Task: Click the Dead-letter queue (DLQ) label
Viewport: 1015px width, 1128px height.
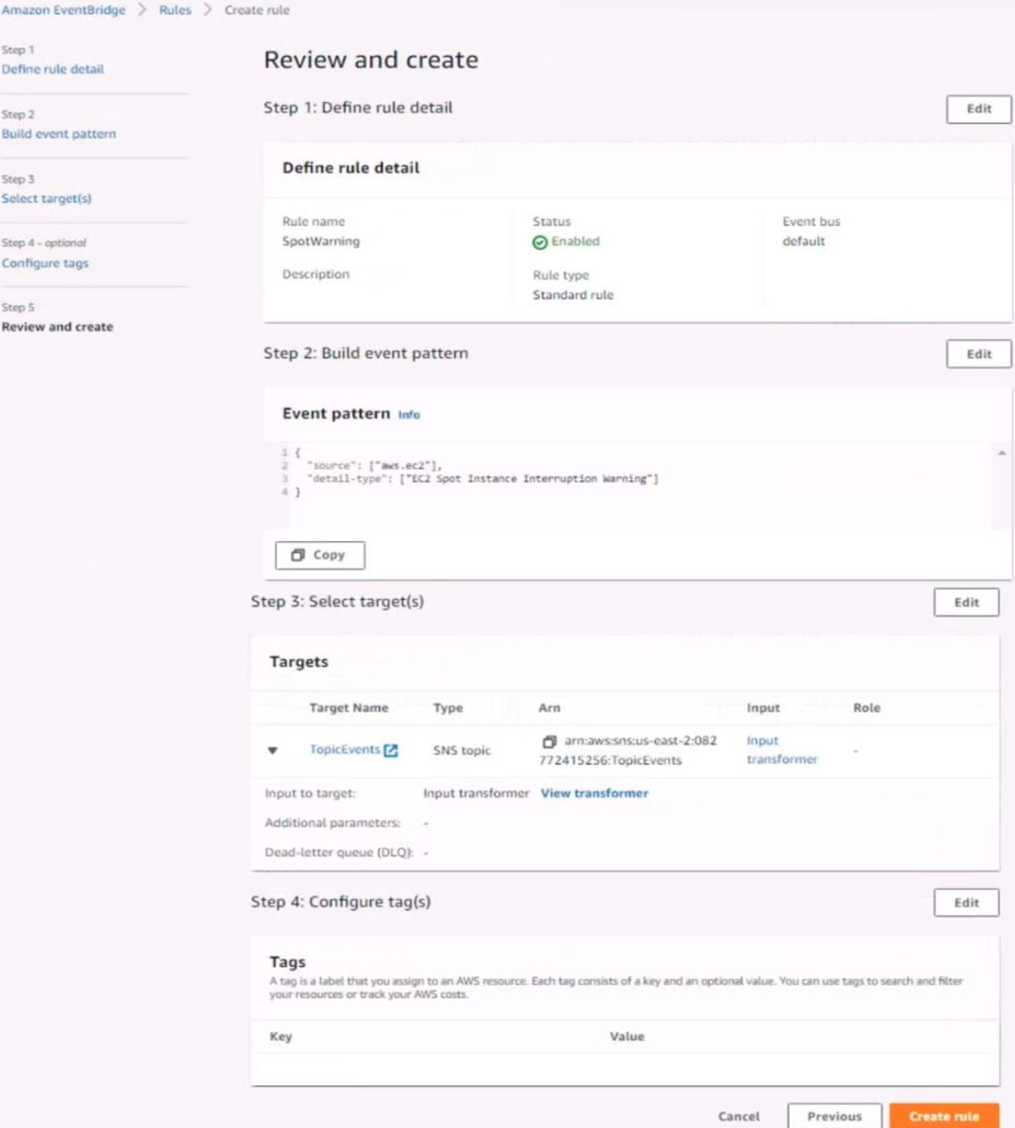Action: [x=339, y=853]
